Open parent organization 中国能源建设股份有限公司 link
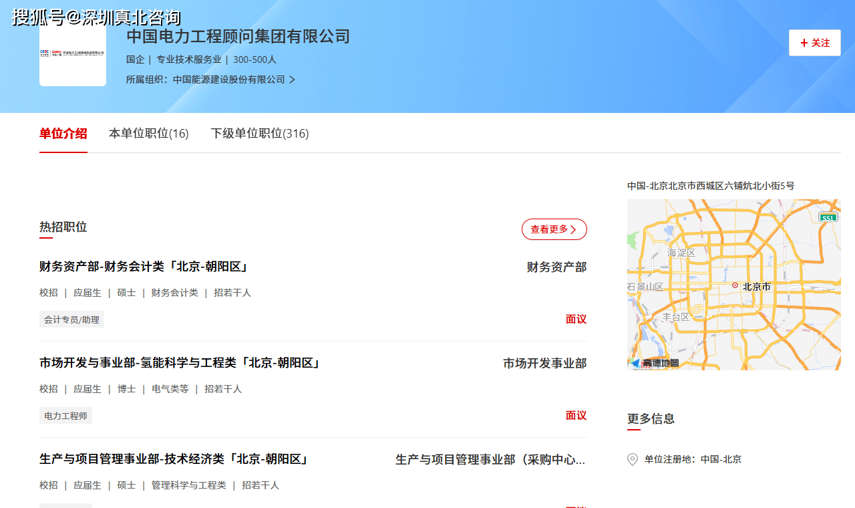This screenshot has width=855, height=508. pyautogui.click(x=228, y=80)
